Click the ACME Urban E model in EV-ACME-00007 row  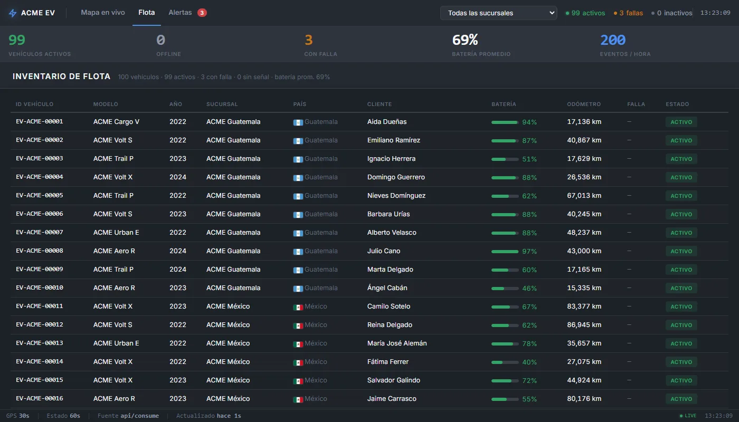pos(116,232)
